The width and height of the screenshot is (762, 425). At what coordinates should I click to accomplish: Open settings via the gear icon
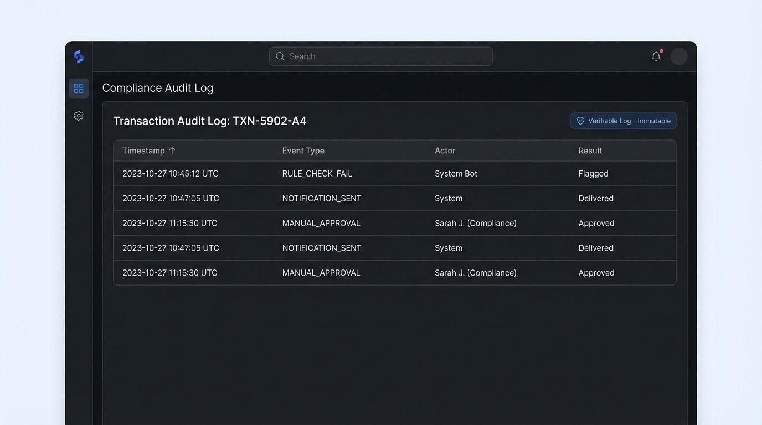[x=79, y=116]
